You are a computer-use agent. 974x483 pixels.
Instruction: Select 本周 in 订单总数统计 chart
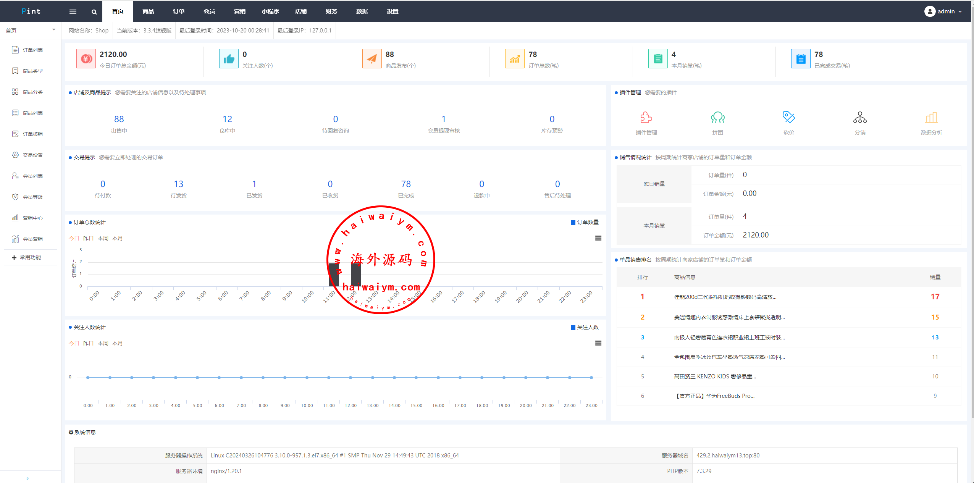pos(103,238)
